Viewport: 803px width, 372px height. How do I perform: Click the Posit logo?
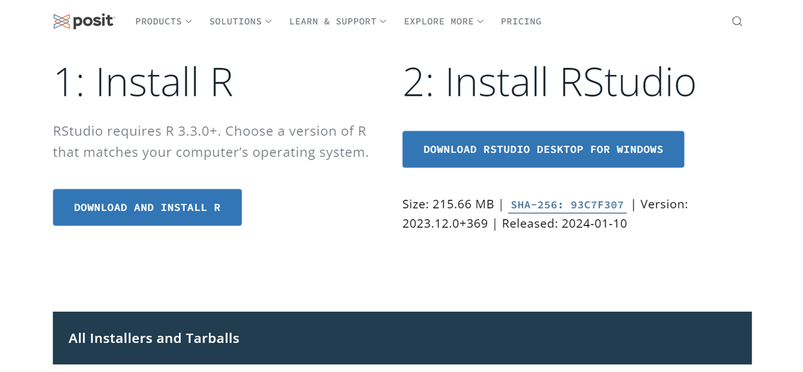click(x=84, y=22)
